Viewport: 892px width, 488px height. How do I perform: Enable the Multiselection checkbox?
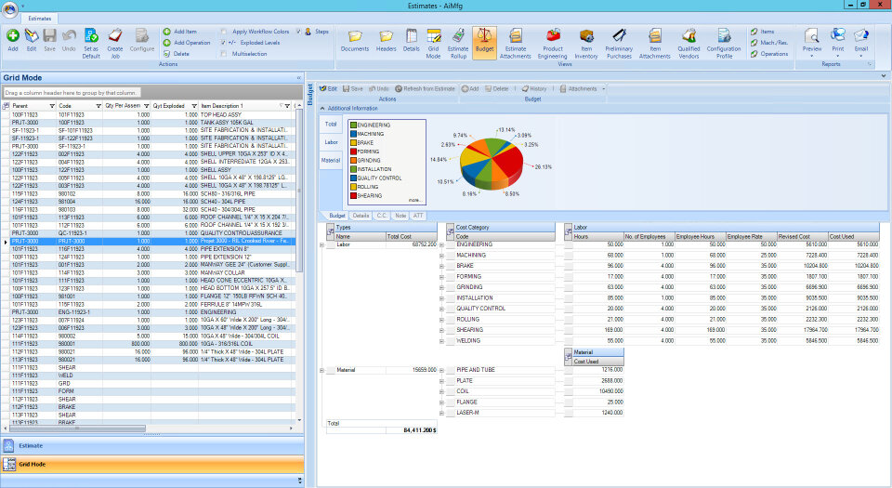point(224,54)
